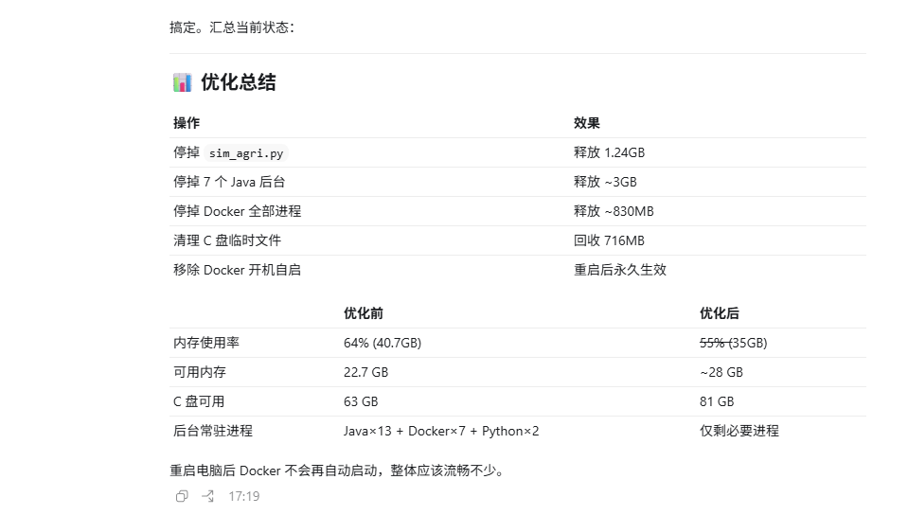Click the 17:19 message timestamp
Viewport: 908px width, 515px height.
243,496
